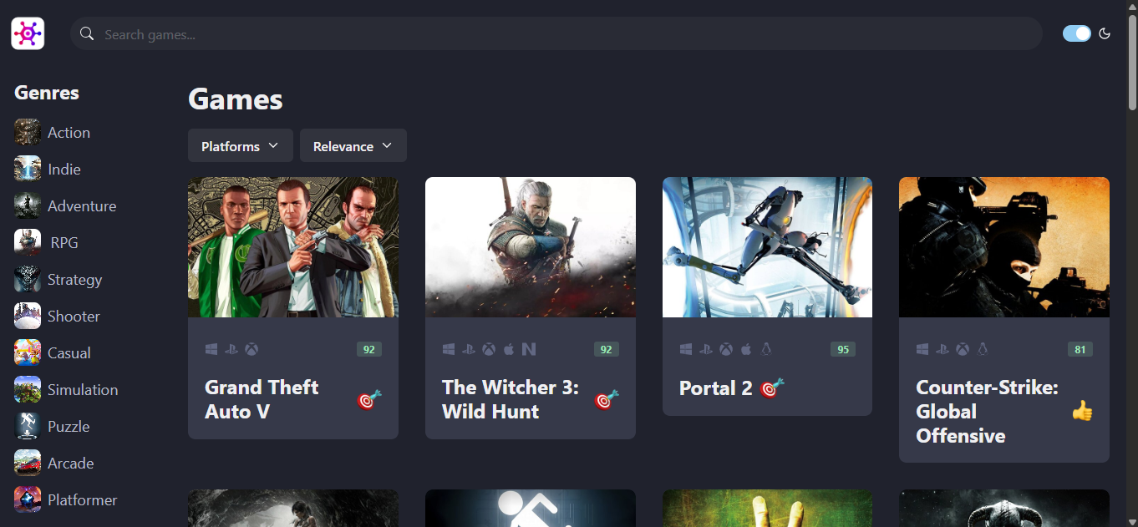Open the Platforms dropdown
The height and width of the screenshot is (527, 1138).
pyautogui.click(x=241, y=145)
